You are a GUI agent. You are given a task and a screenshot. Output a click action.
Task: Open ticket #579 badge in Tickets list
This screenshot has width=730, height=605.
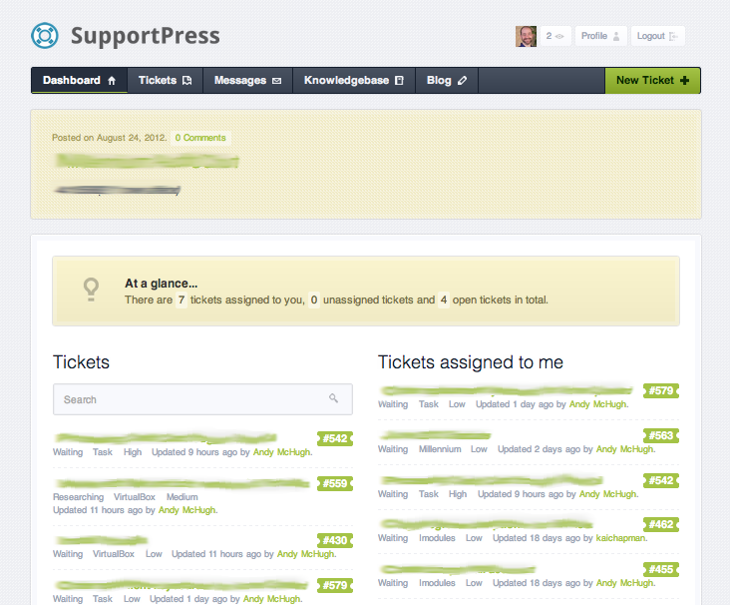tap(335, 585)
